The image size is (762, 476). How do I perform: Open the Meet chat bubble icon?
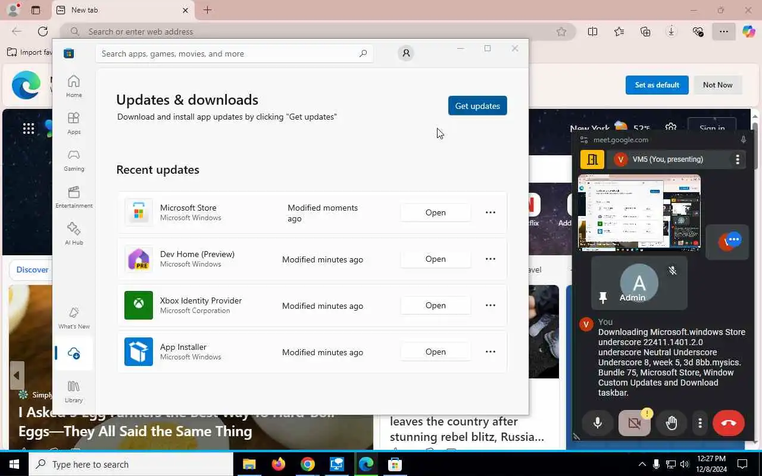click(734, 239)
